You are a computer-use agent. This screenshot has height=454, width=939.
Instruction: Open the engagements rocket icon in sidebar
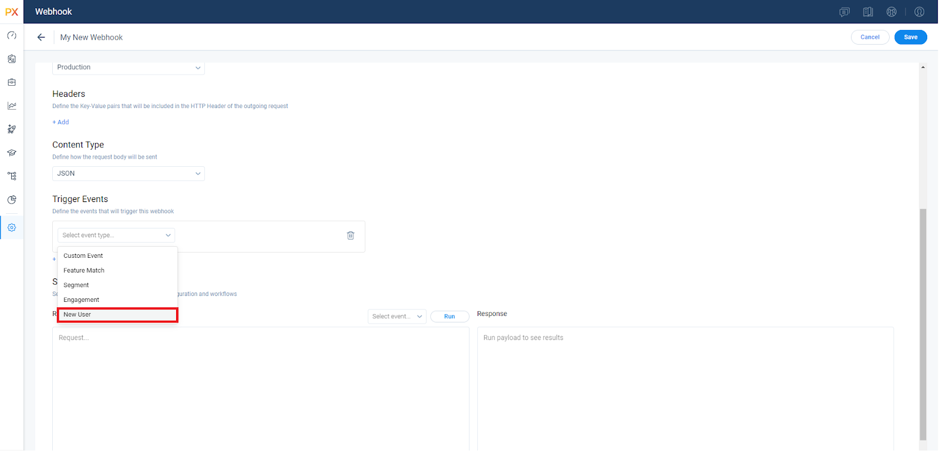pyautogui.click(x=12, y=129)
